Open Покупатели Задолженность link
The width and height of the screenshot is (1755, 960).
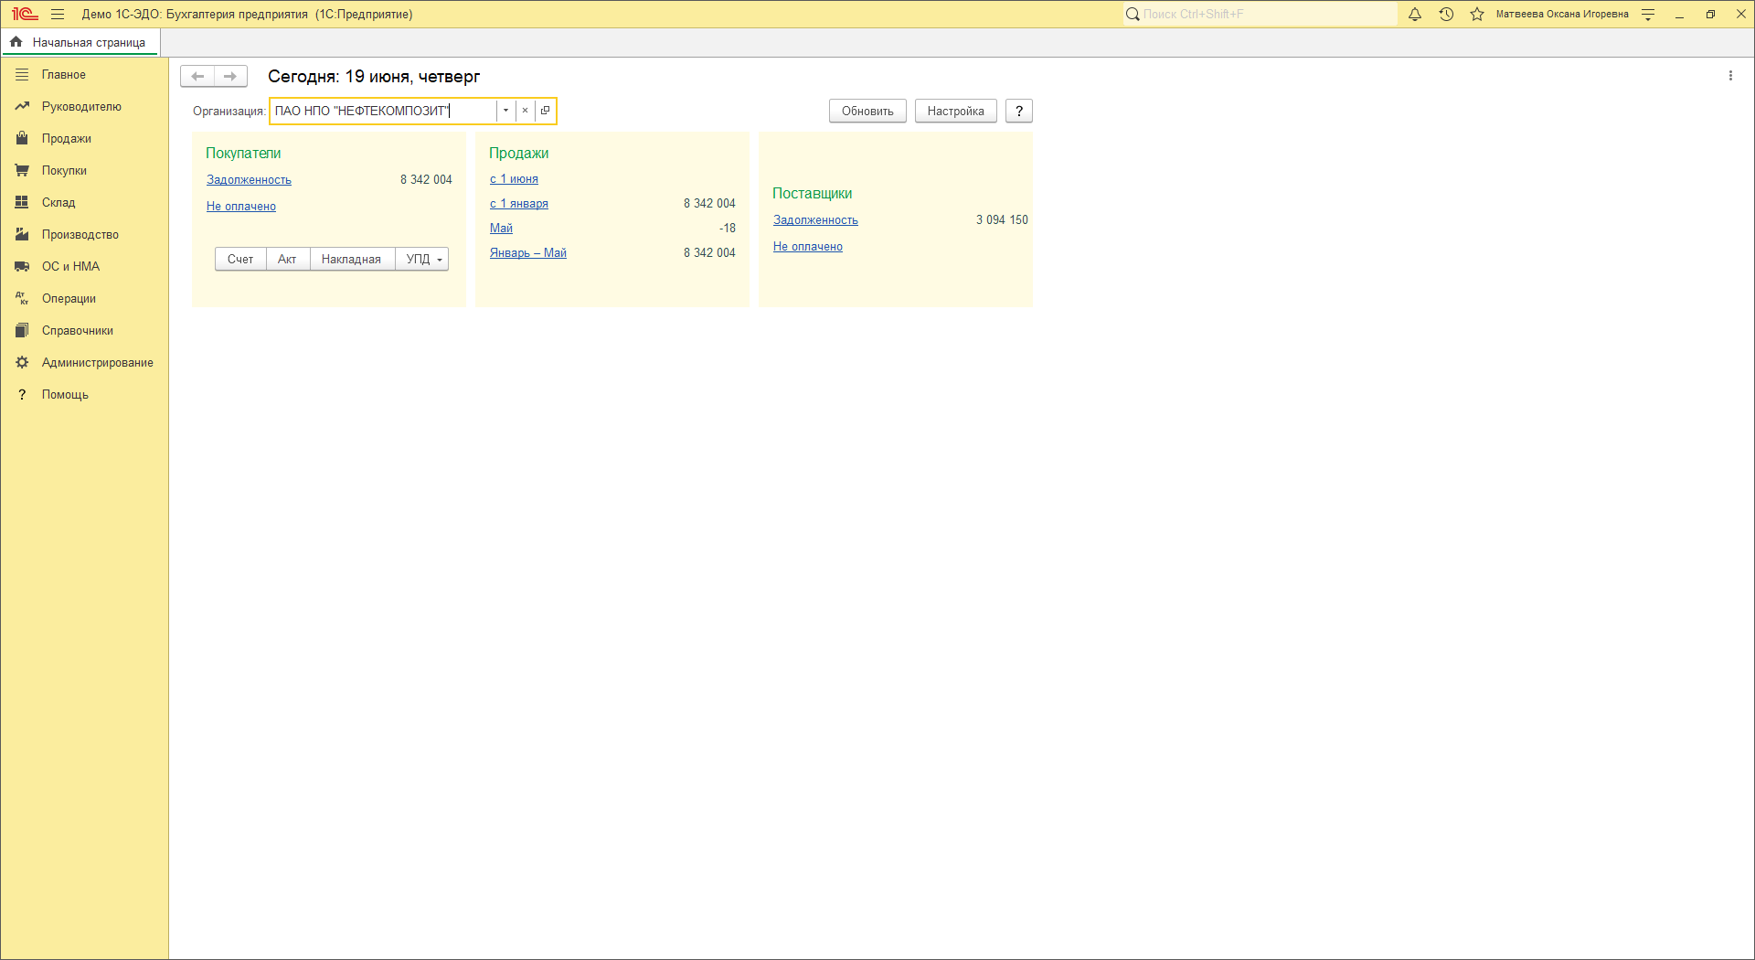point(249,180)
